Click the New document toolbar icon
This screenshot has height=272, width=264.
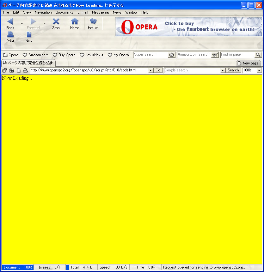pos(29,34)
